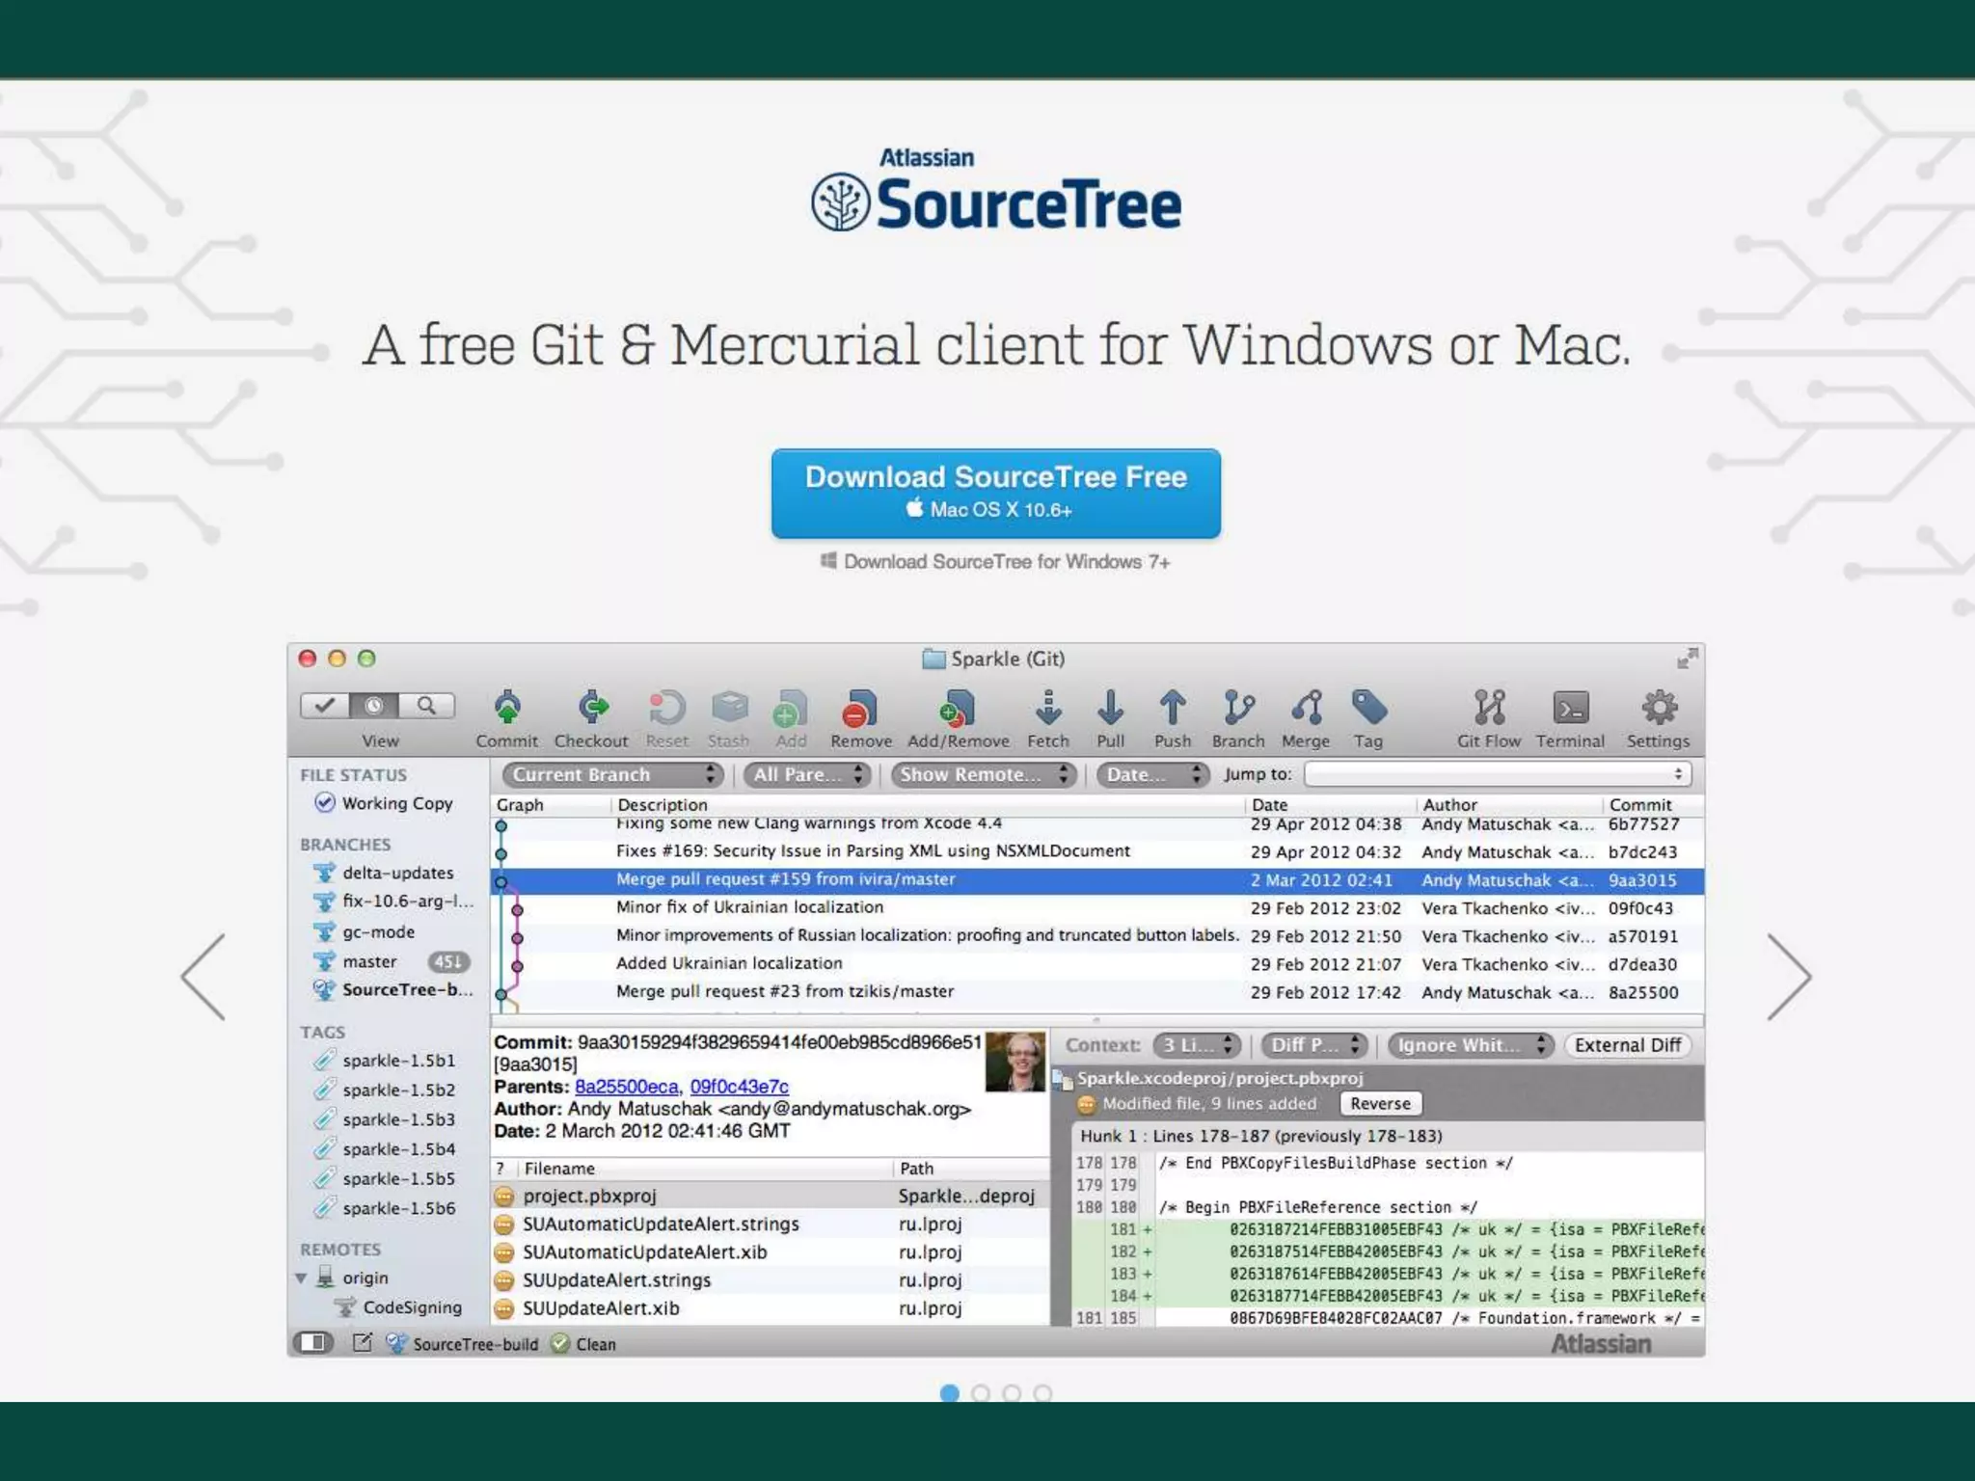The width and height of the screenshot is (1975, 1481).
Task: Toggle sidebar visibility in status bar
Action: pyautogui.click(x=313, y=1342)
